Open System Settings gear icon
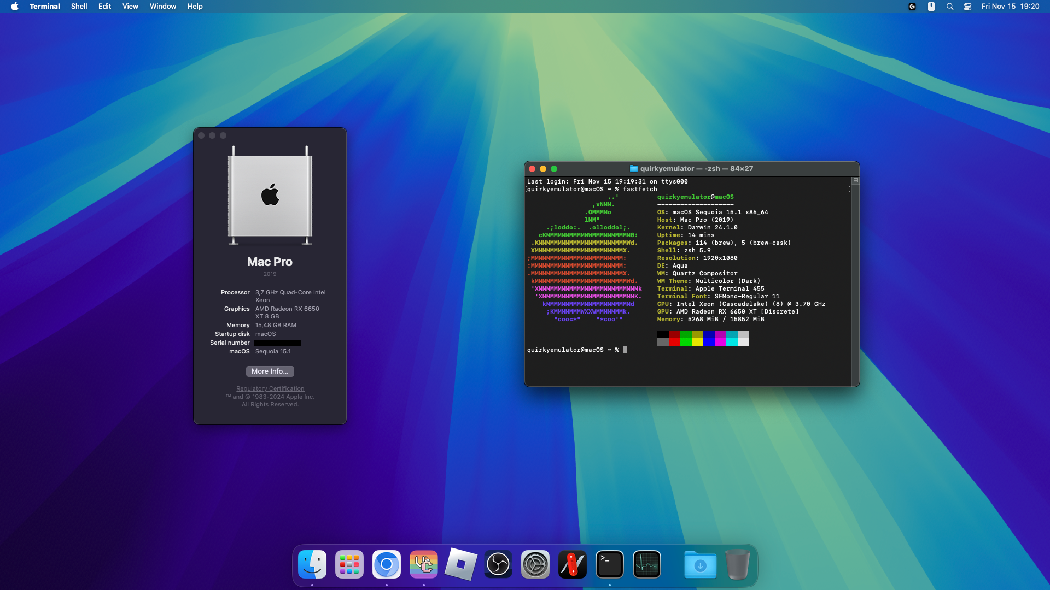 [x=535, y=564]
